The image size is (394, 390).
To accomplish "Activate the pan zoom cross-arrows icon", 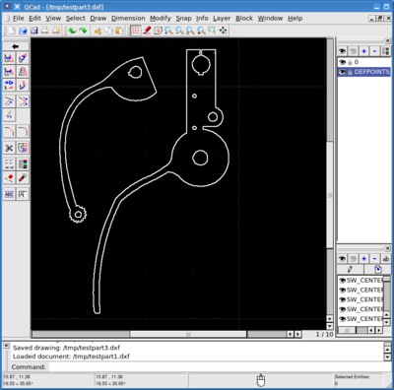I will 224,31.
